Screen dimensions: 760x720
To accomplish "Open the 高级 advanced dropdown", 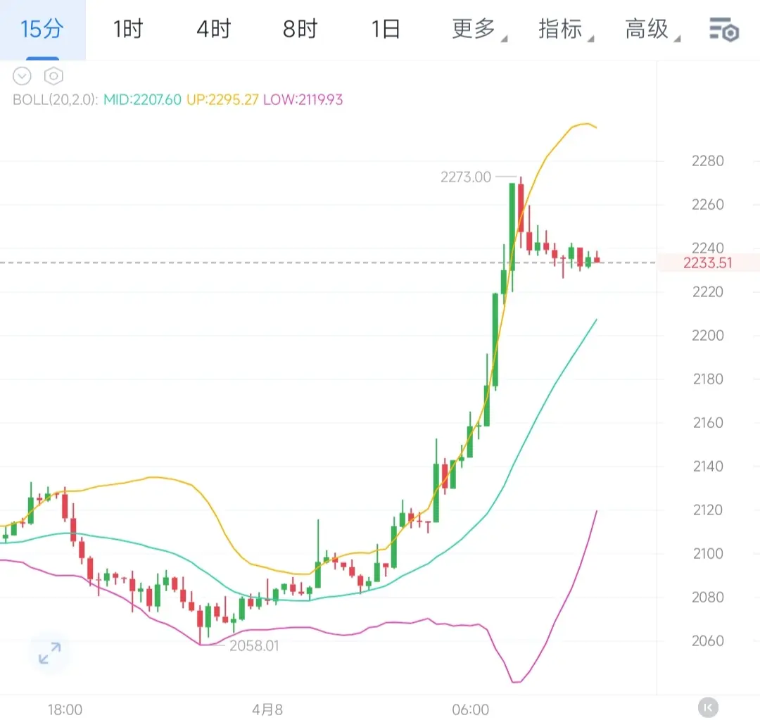I will pyautogui.click(x=652, y=29).
